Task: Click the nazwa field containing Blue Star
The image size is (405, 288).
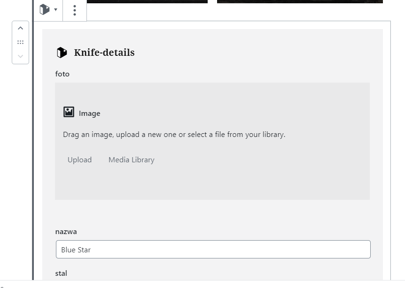Action: tap(213, 250)
